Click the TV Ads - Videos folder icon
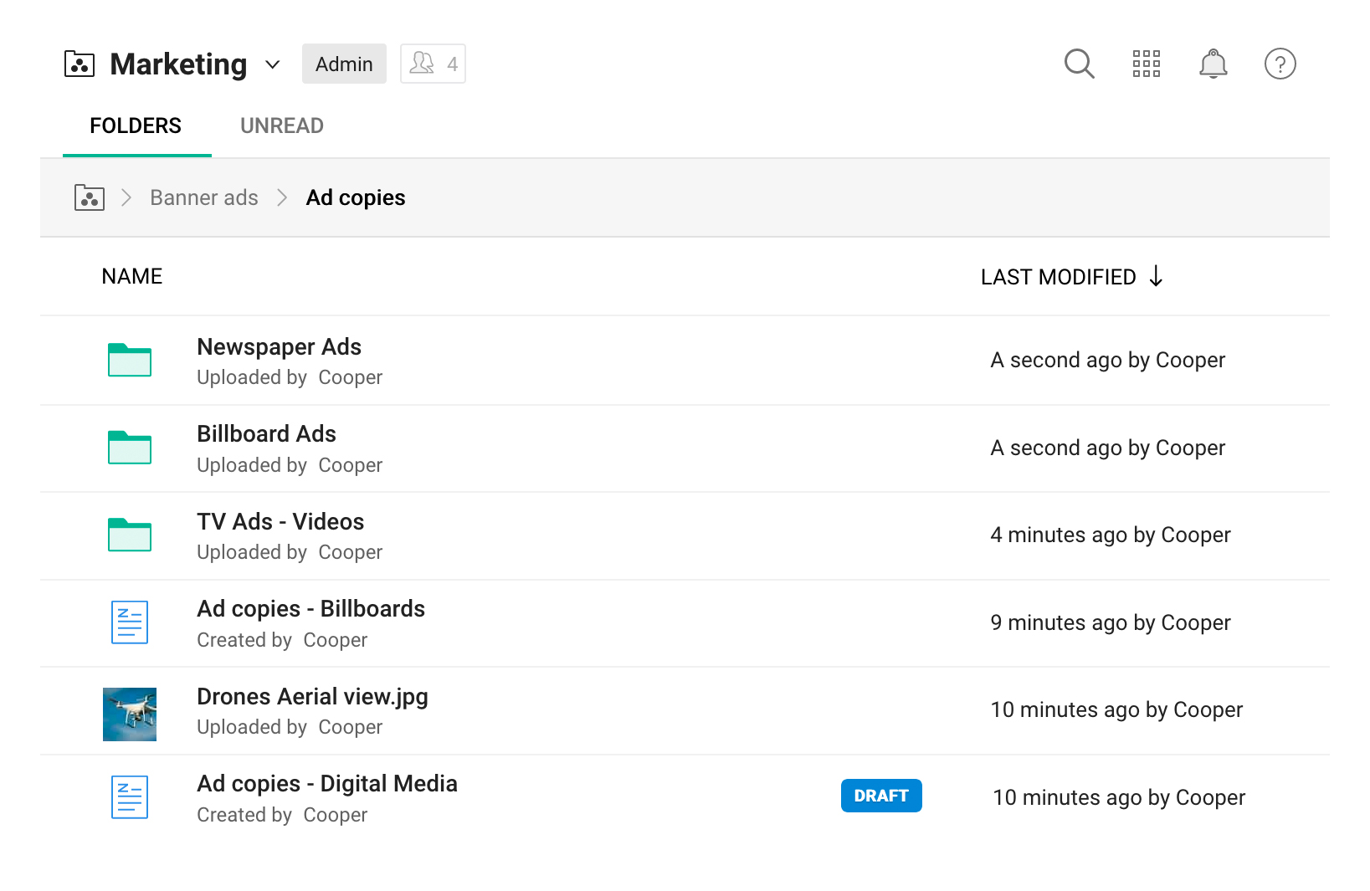 pos(130,535)
